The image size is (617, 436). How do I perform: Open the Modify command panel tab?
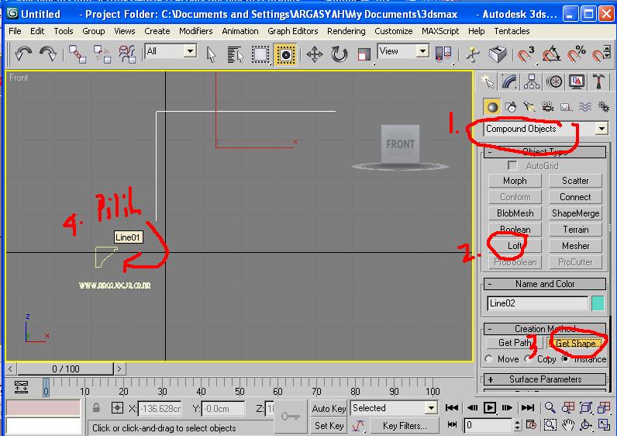[x=509, y=82]
